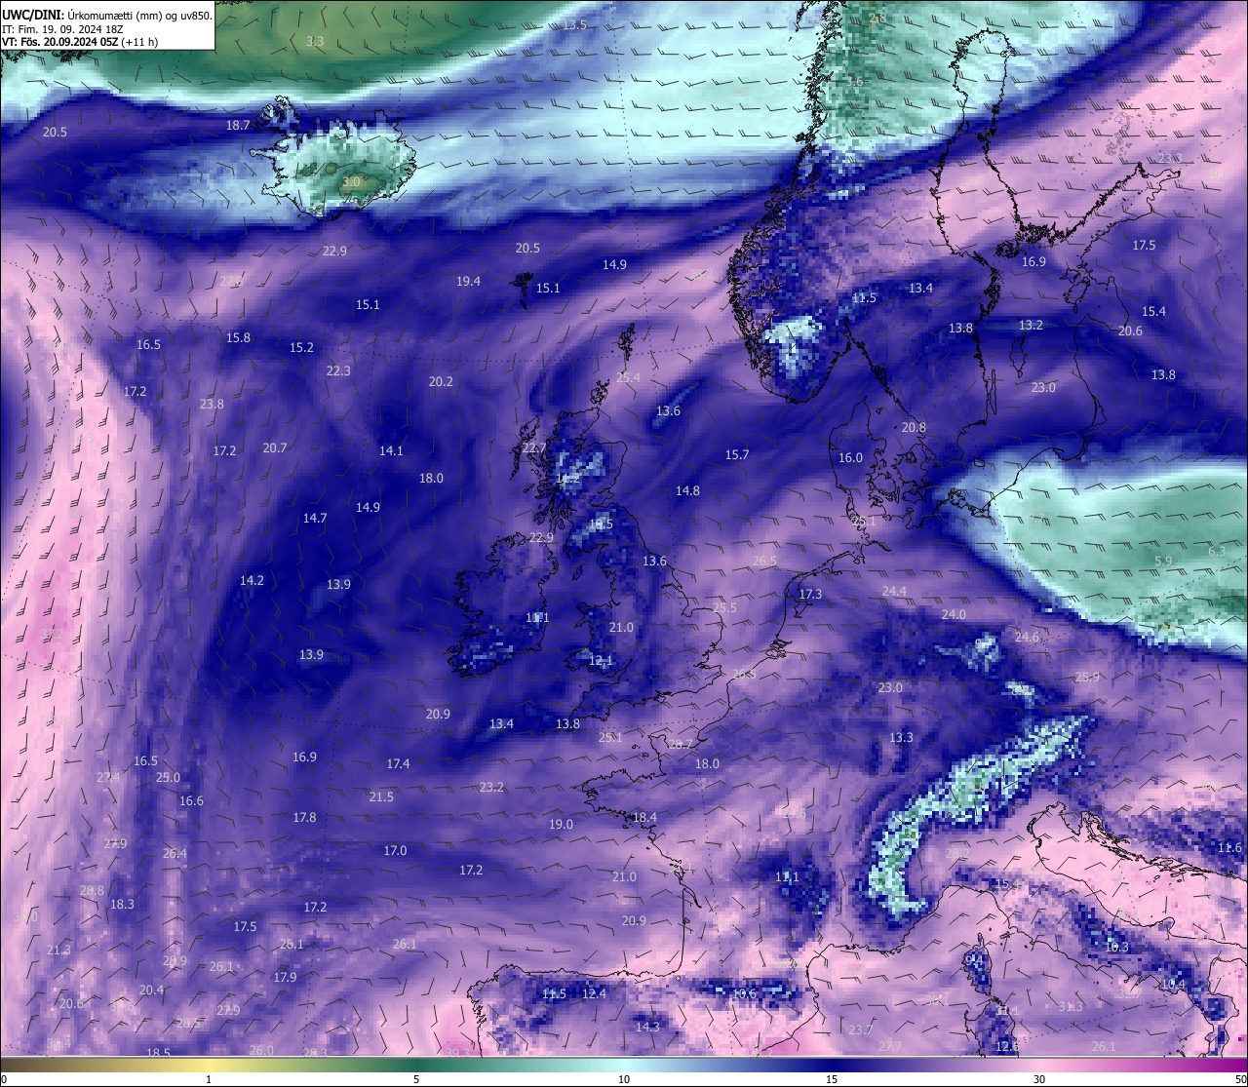
Task: Select the 24.4 value over northern Germany
Action: (894, 592)
